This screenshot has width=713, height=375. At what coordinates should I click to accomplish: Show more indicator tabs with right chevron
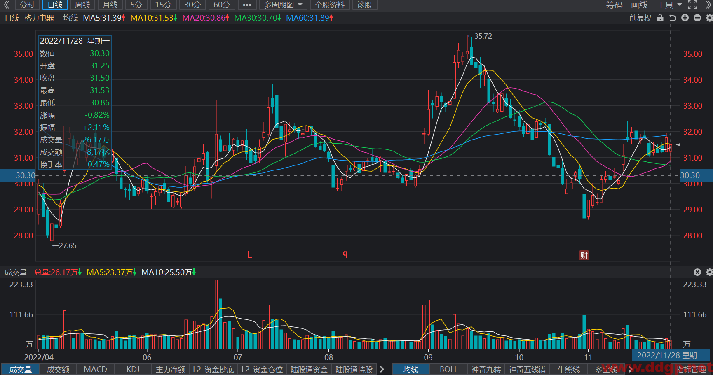[x=382, y=369]
